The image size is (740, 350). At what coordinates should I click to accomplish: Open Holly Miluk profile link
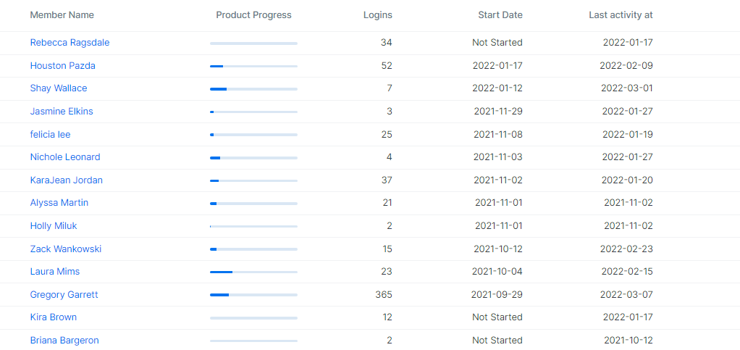[53, 226]
